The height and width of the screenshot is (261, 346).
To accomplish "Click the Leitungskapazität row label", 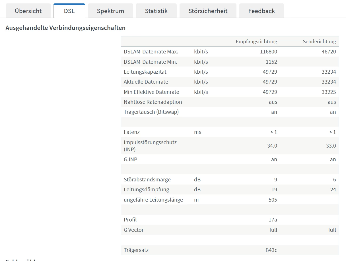I will (145, 72).
